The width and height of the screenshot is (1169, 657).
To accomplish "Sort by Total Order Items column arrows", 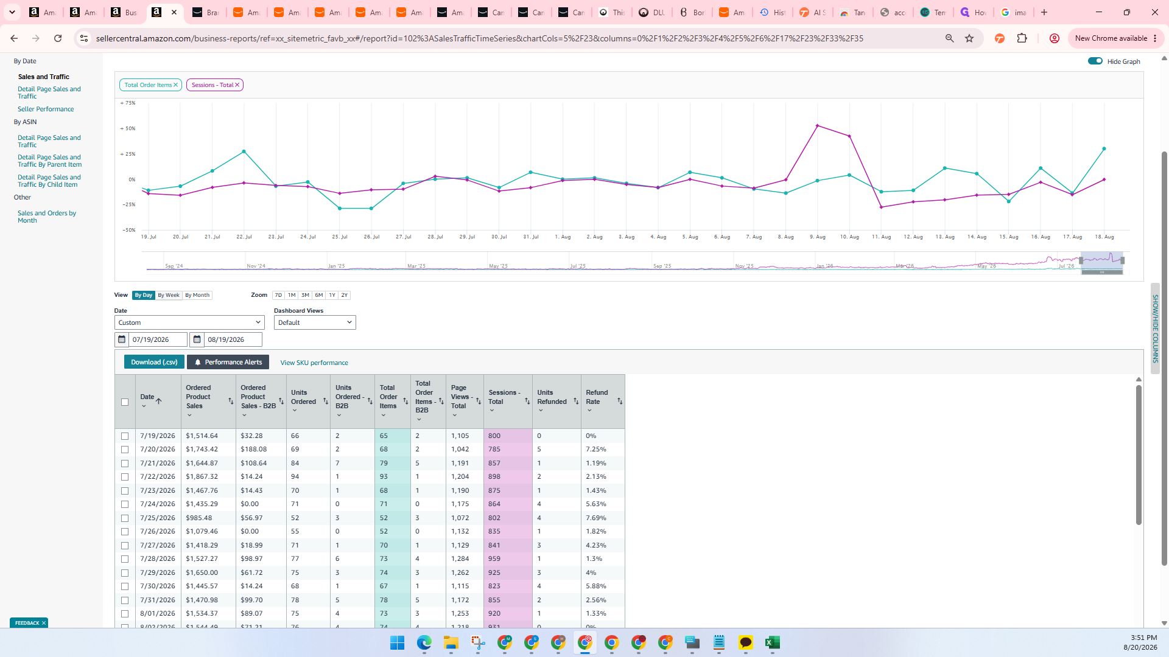I will pyautogui.click(x=405, y=401).
